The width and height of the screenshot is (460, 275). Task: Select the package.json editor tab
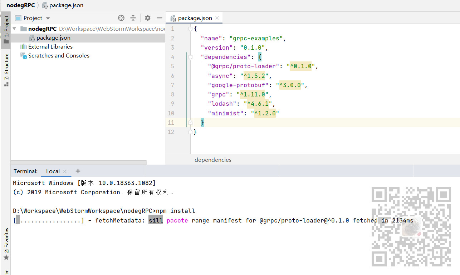[195, 18]
